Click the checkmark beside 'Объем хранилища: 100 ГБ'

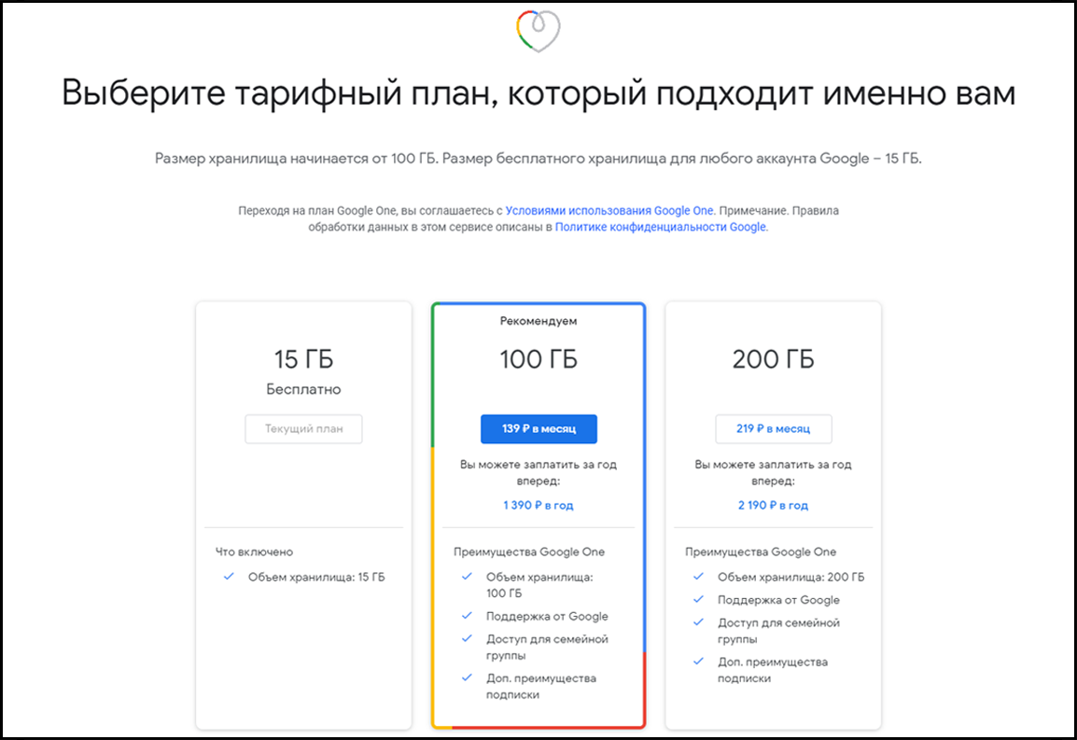click(467, 577)
